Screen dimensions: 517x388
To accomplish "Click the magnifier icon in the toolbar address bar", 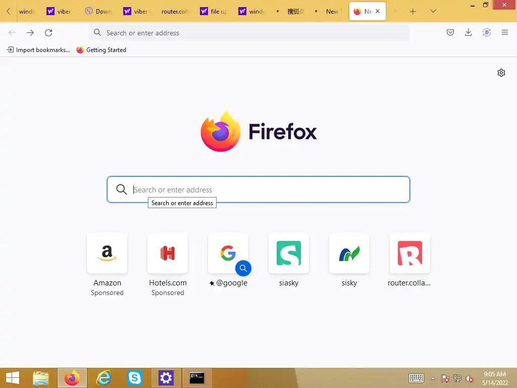I will [x=97, y=32].
